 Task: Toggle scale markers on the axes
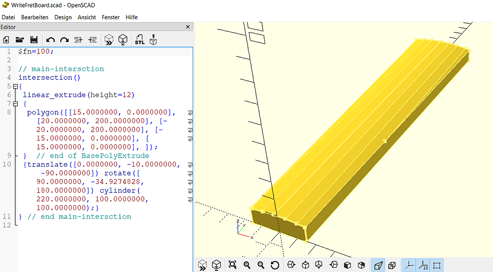[423, 265]
